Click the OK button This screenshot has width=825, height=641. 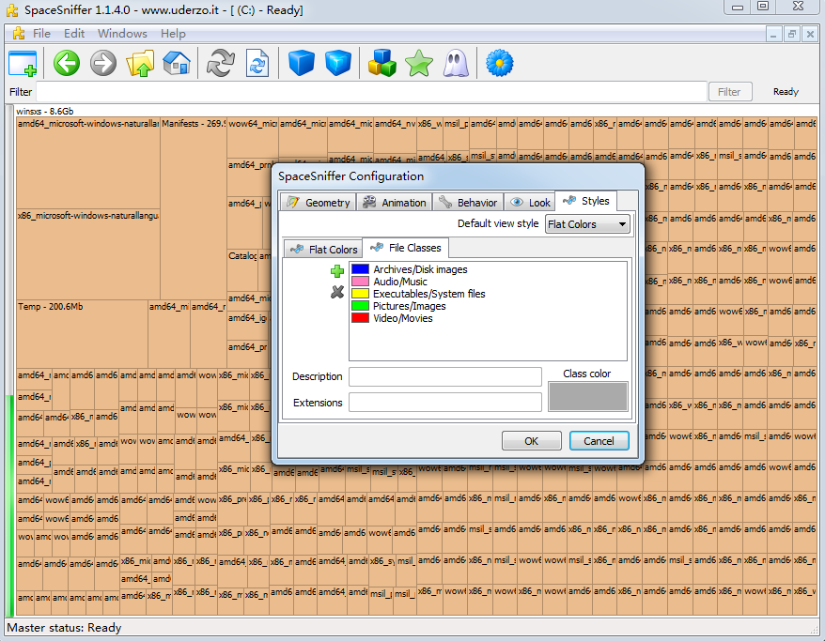(532, 441)
